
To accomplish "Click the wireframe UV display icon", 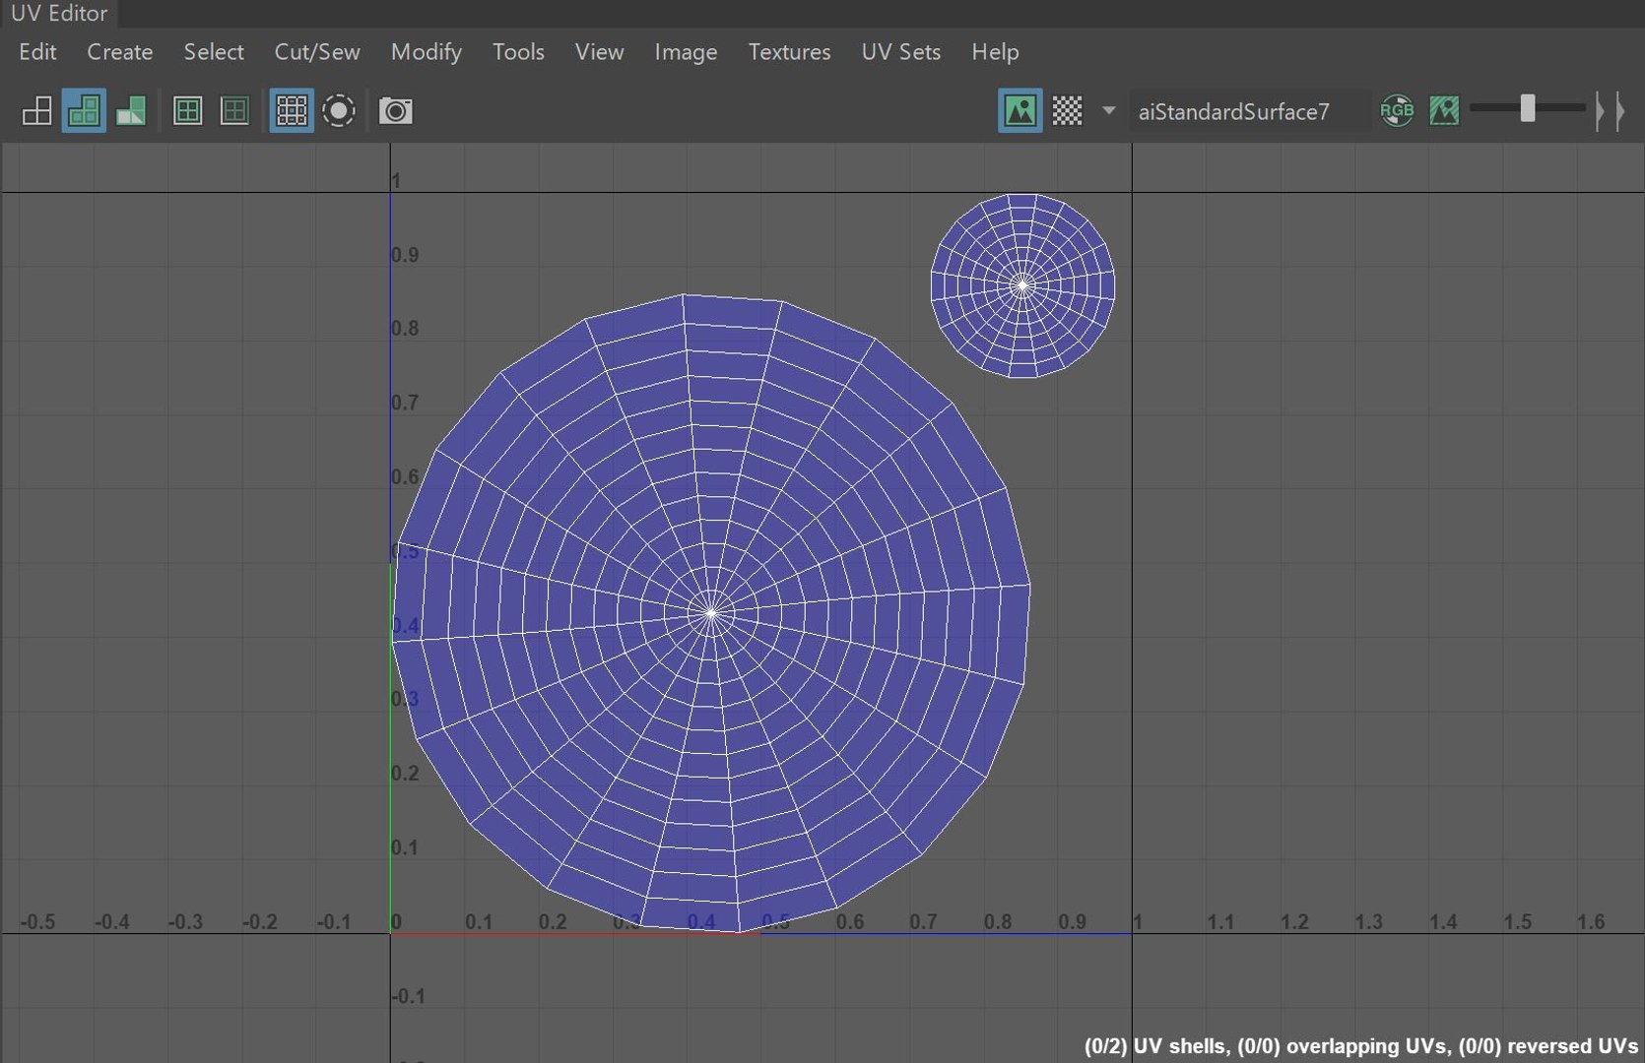I will click(36, 111).
